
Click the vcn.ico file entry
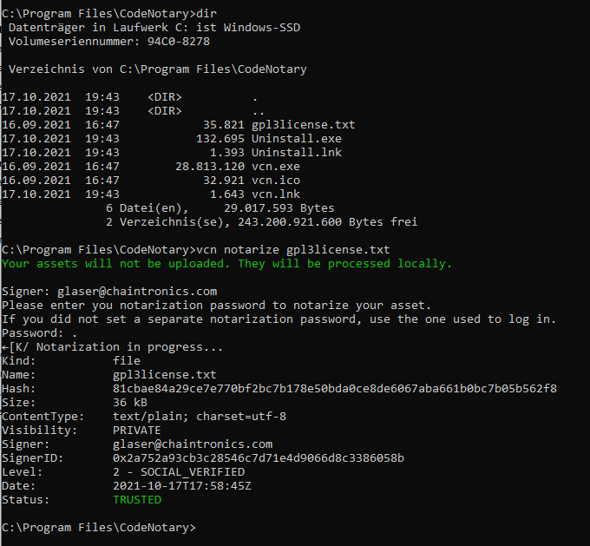pyautogui.click(x=276, y=180)
